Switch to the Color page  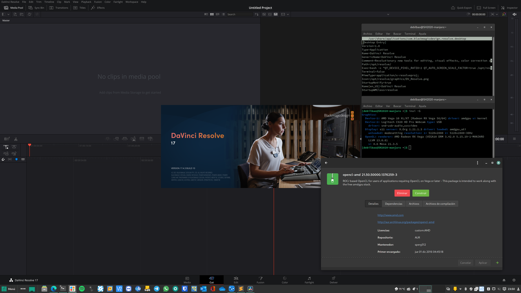tap(285, 280)
